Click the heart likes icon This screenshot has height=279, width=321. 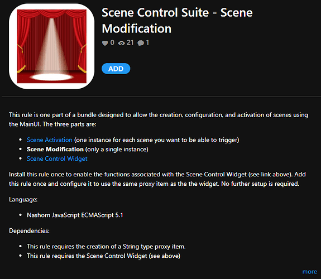(x=105, y=43)
